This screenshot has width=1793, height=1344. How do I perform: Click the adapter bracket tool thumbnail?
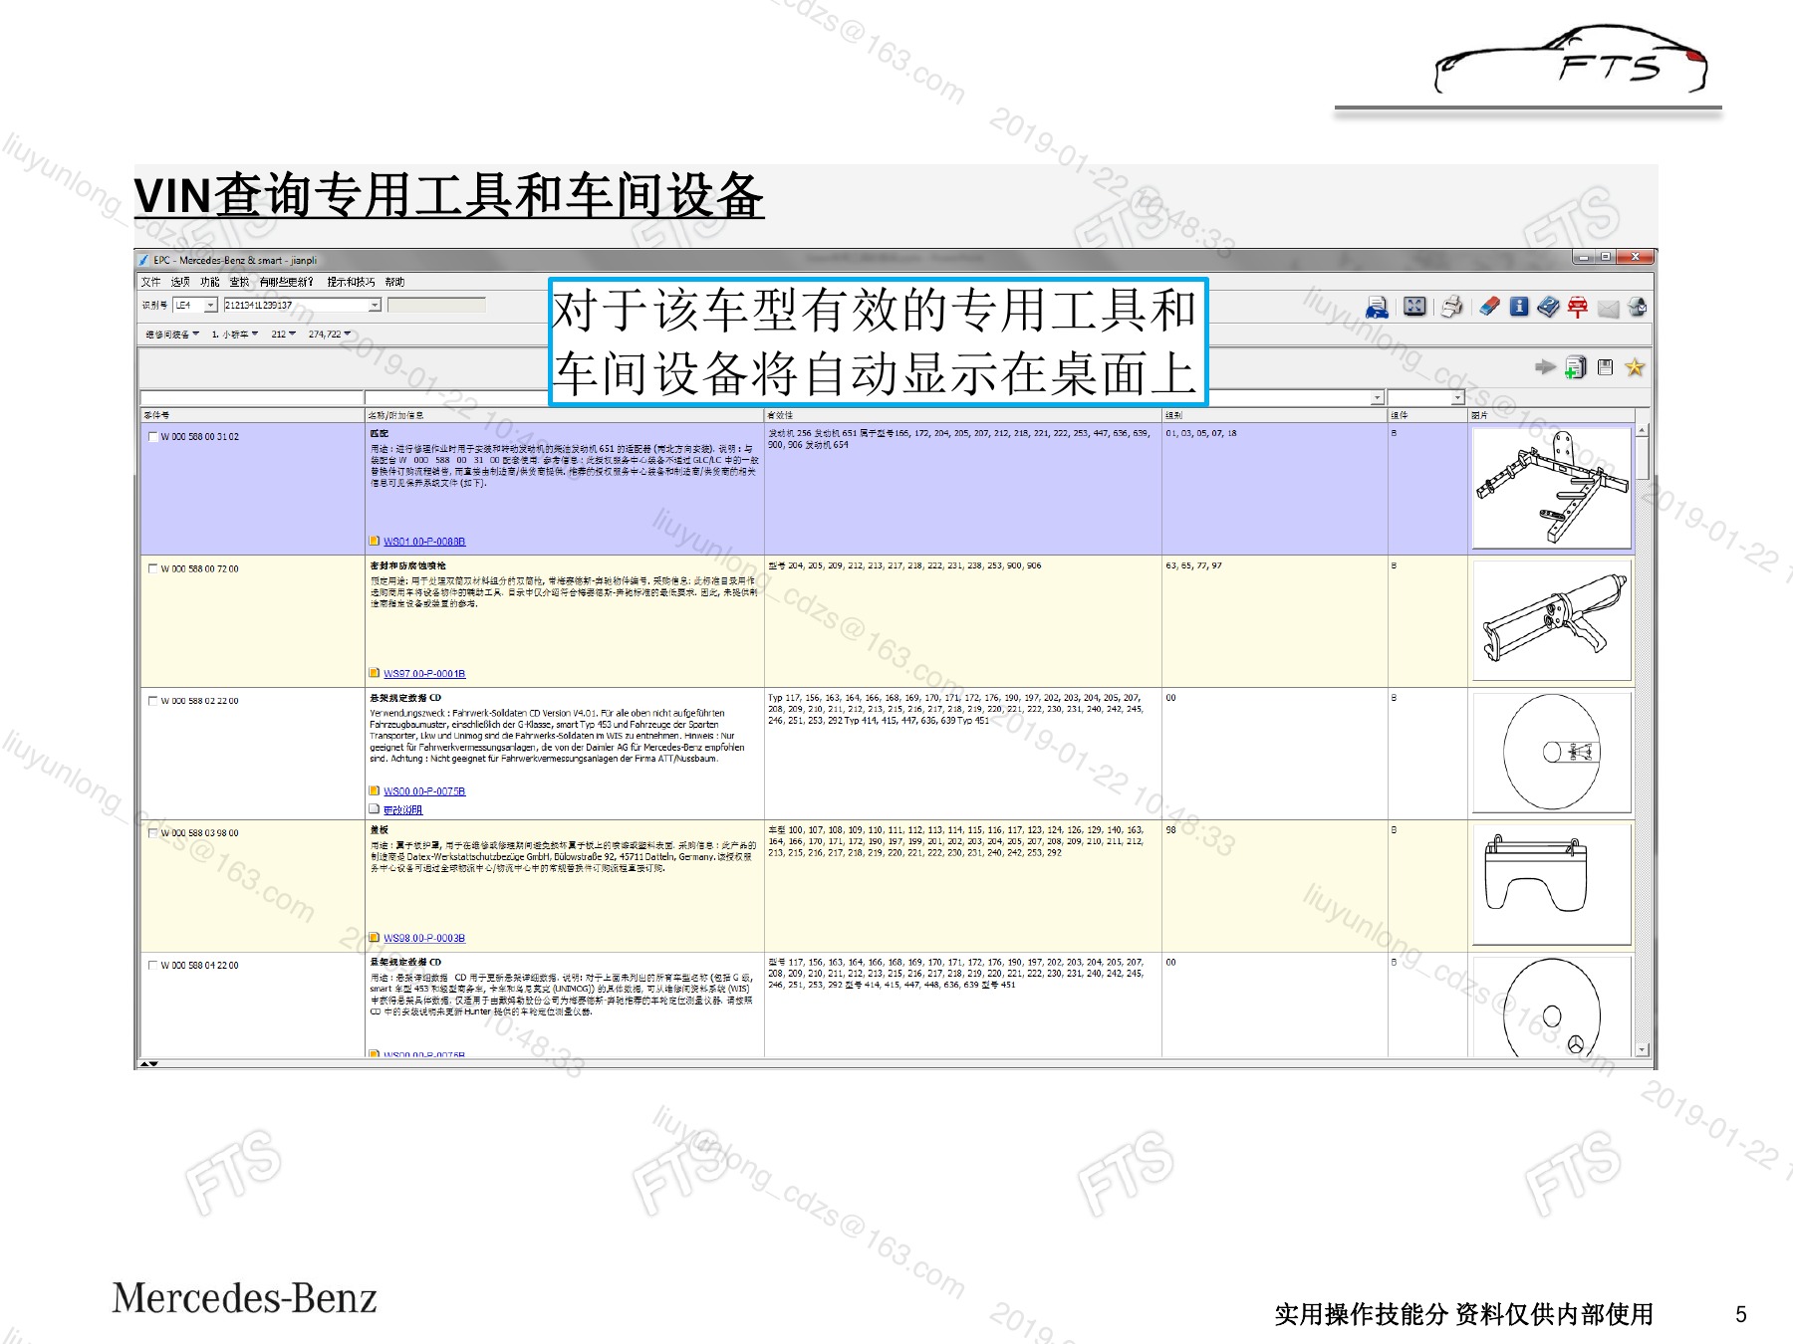[x=1551, y=489]
